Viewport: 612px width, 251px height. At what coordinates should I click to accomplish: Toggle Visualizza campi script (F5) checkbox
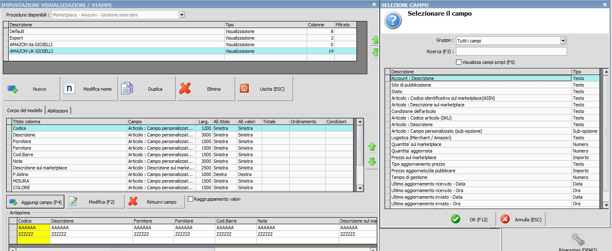458,62
